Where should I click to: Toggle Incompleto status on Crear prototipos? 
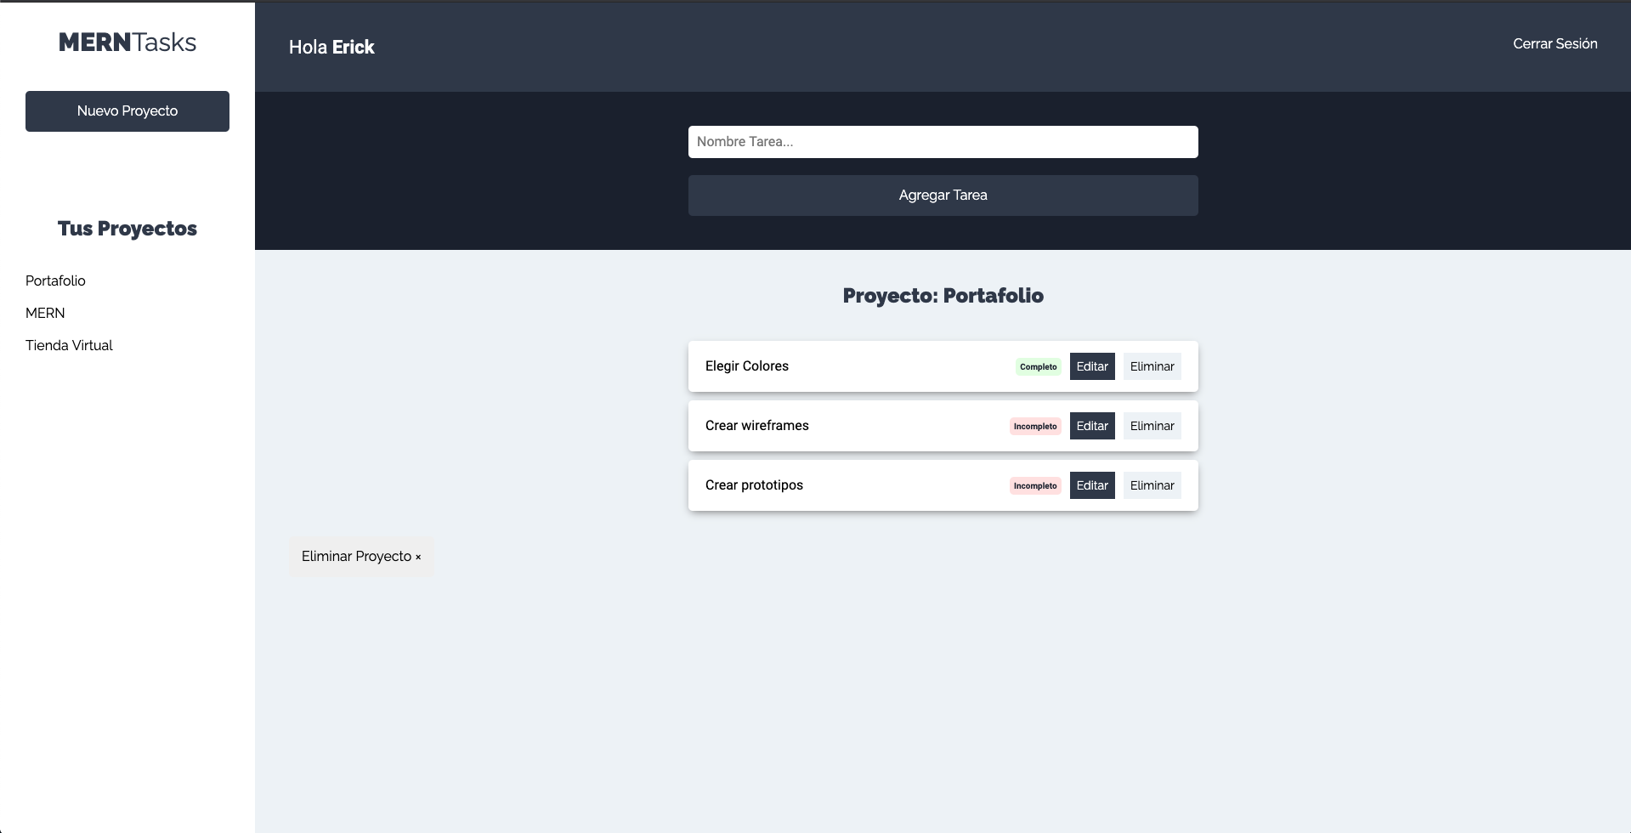tap(1035, 486)
